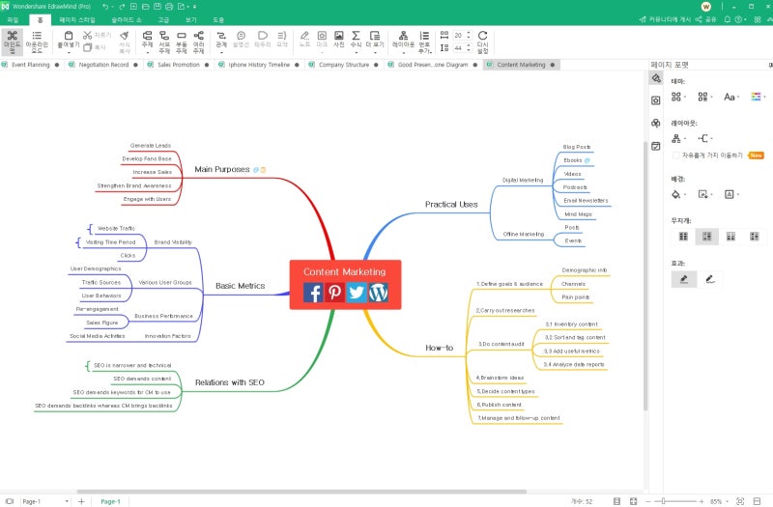Open the connector style dropdown in panel
This screenshot has height=507, width=773.
point(705,138)
